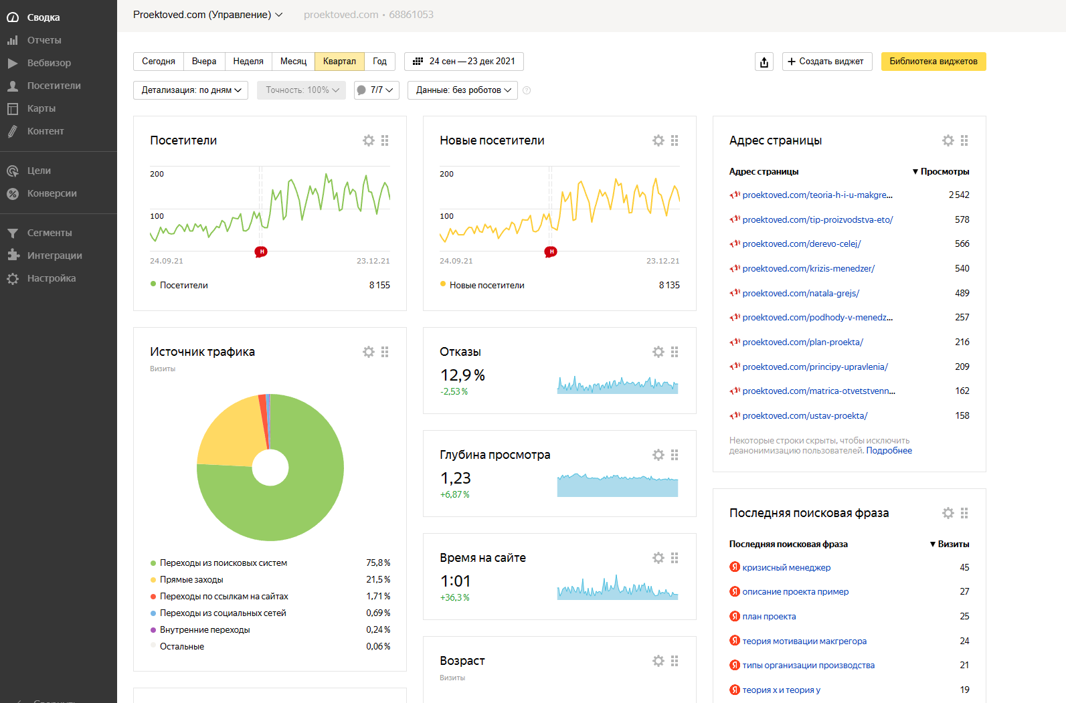
Task: Click yellow Прямые заходы legend color dot
Action: coord(153,580)
